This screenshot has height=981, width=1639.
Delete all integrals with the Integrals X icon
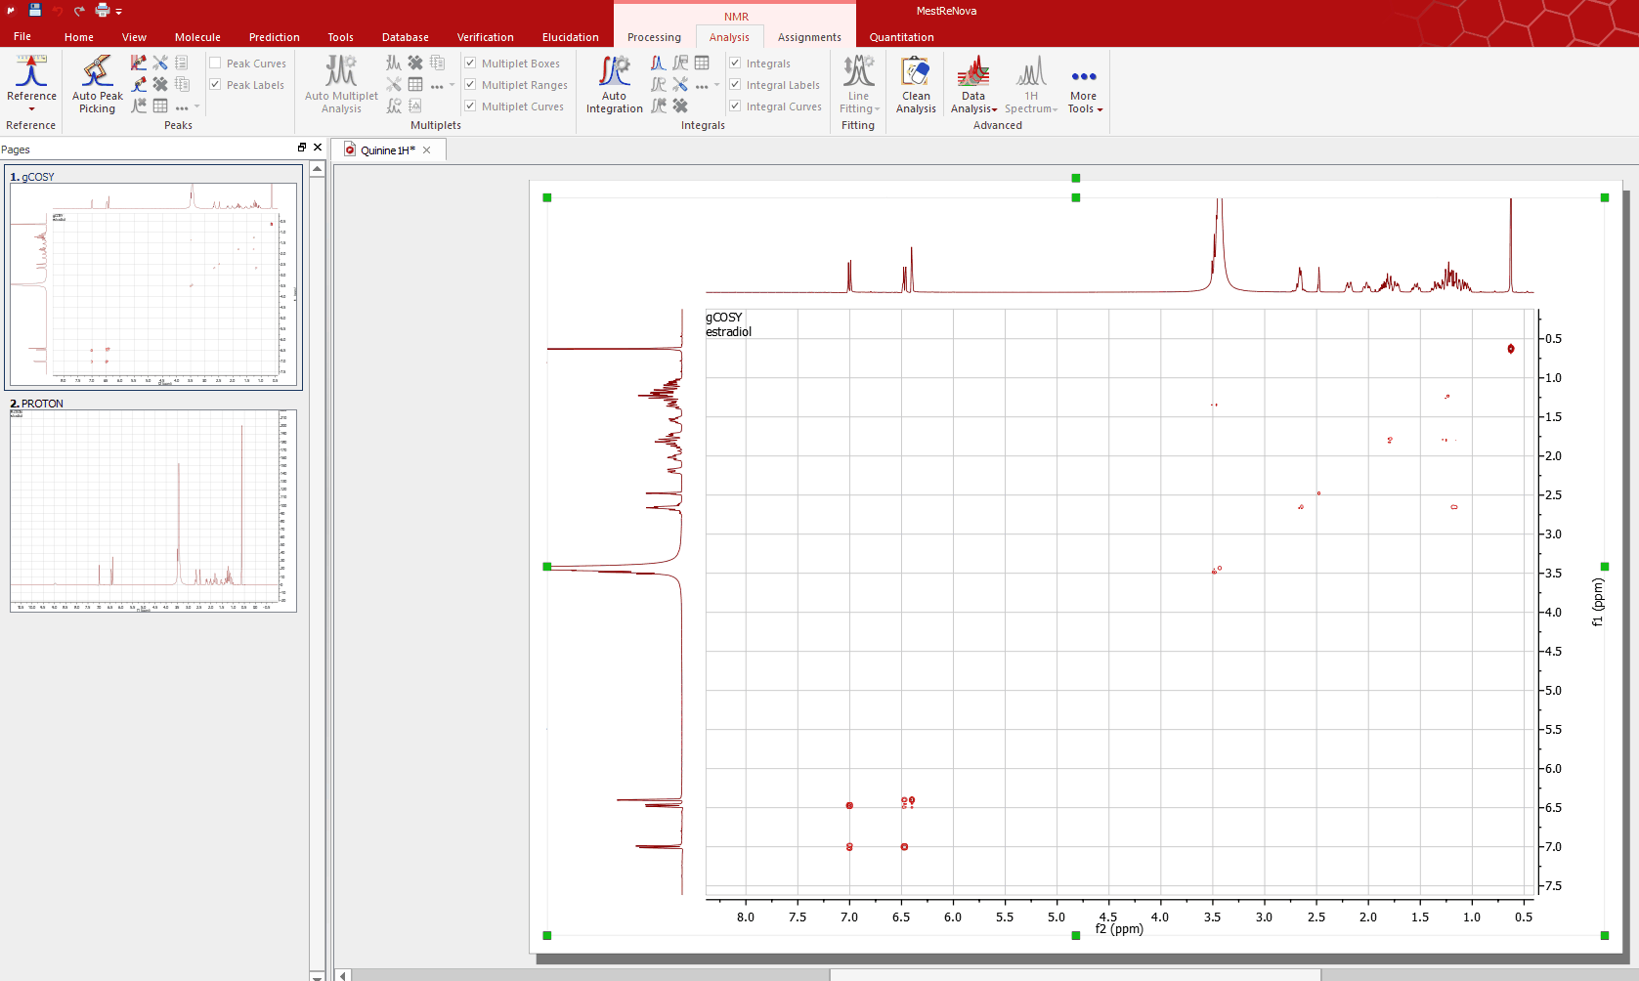tap(680, 106)
